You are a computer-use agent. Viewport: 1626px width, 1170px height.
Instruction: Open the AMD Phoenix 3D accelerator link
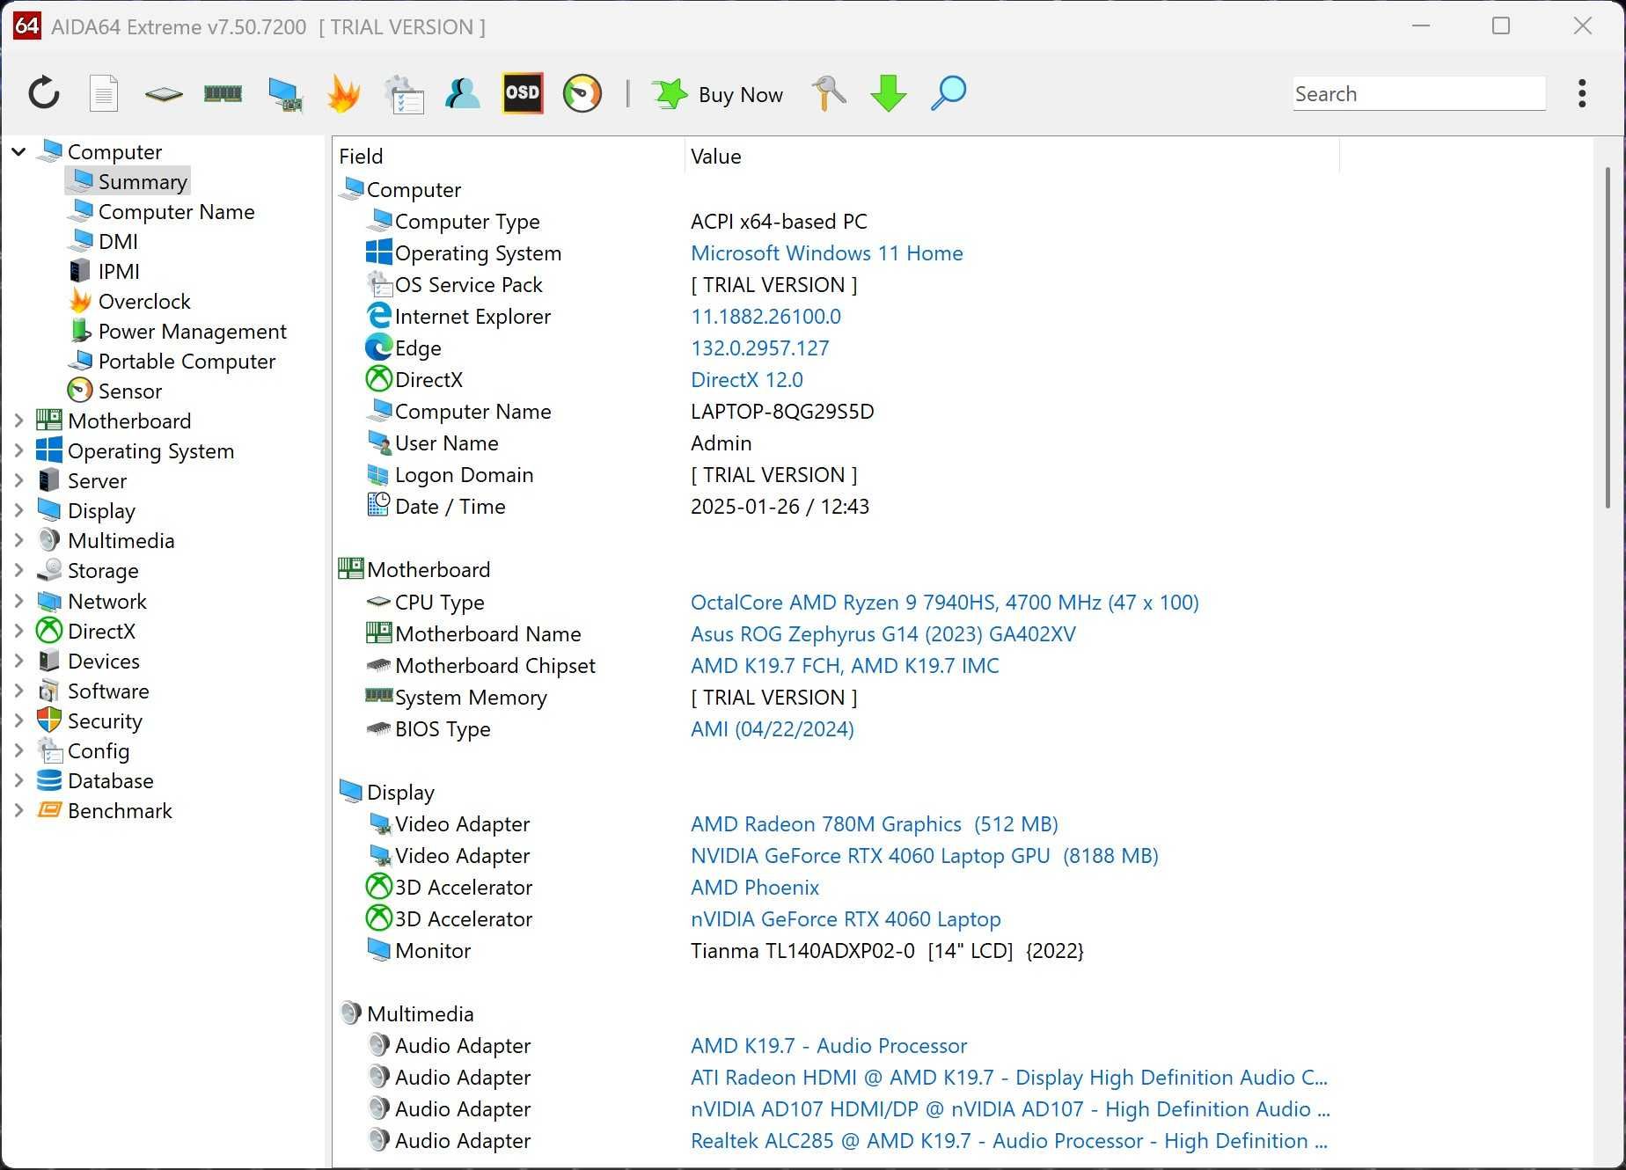[754, 888]
